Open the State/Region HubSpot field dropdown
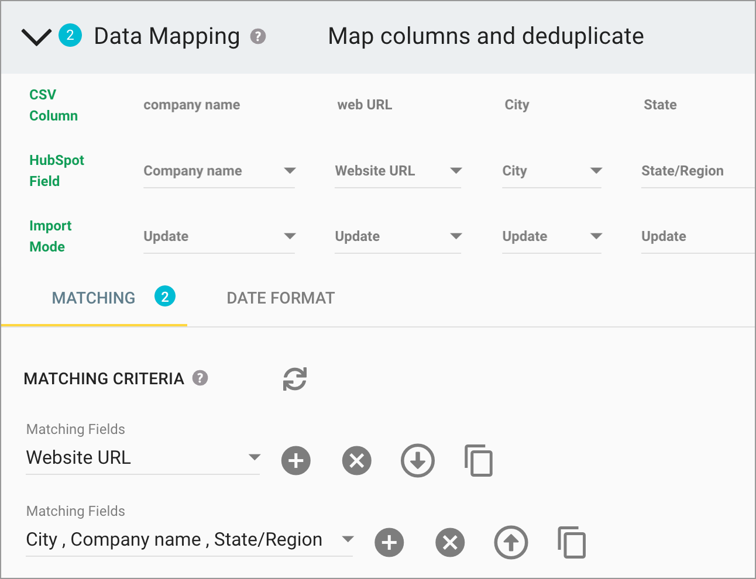 click(698, 171)
